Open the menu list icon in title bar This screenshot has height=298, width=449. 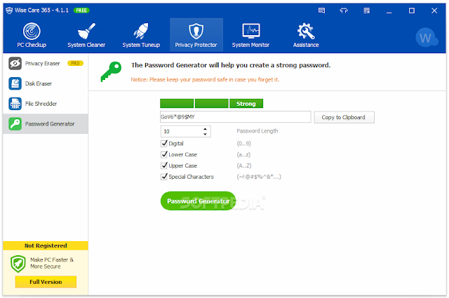click(366, 11)
